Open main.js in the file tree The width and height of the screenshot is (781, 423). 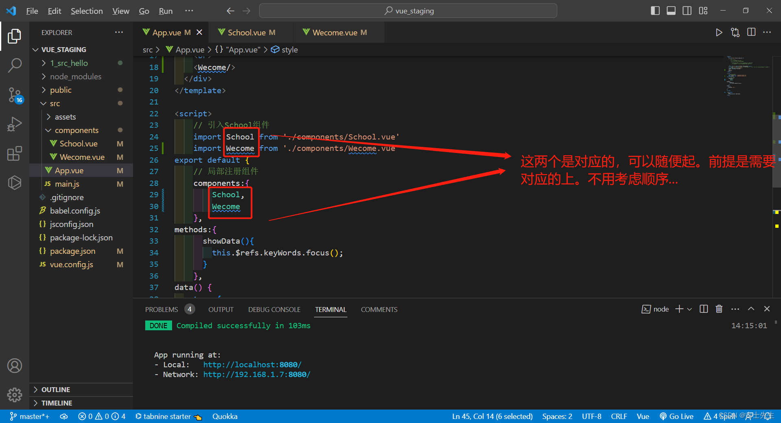(81, 184)
